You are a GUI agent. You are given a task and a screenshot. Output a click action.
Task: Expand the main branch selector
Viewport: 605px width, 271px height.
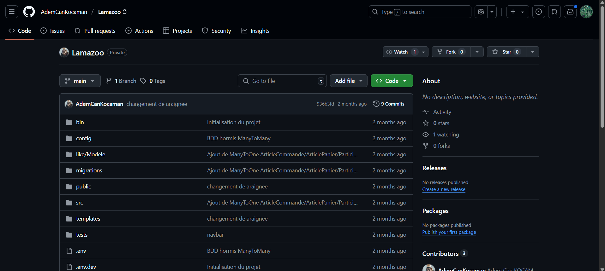coord(80,81)
